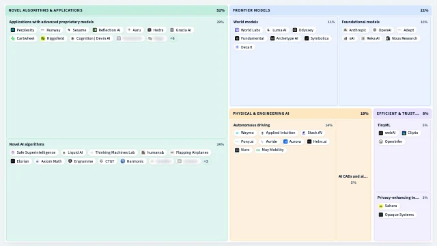Click the Odyssey logo icon

pyautogui.click(x=295, y=30)
